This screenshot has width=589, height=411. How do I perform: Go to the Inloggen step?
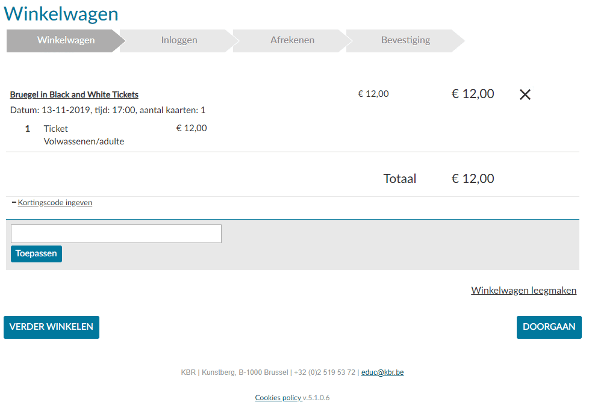[179, 40]
